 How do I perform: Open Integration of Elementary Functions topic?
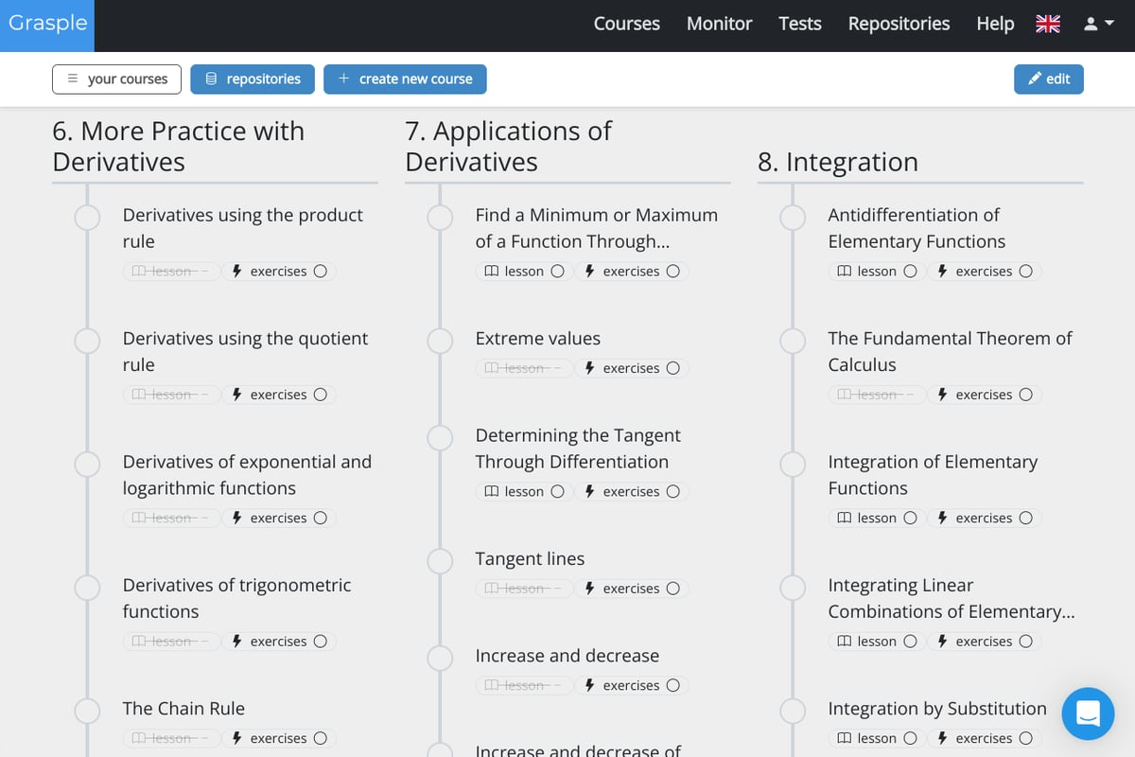[x=932, y=475]
